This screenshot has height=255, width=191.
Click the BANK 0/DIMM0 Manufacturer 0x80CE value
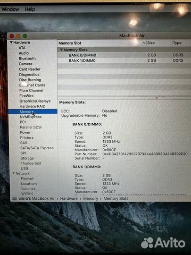tap(109, 150)
